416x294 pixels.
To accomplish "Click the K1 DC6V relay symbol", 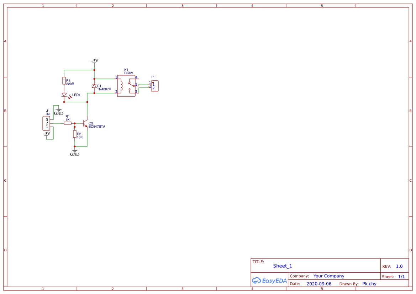I will pyautogui.click(x=126, y=86).
